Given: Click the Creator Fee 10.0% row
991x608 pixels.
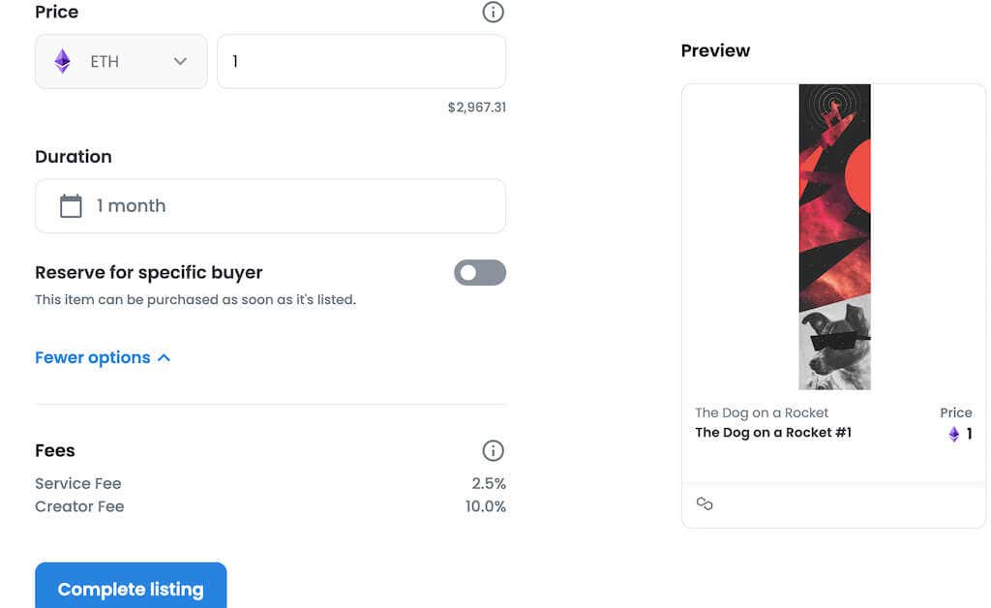Looking at the screenshot, I should [x=271, y=506].
